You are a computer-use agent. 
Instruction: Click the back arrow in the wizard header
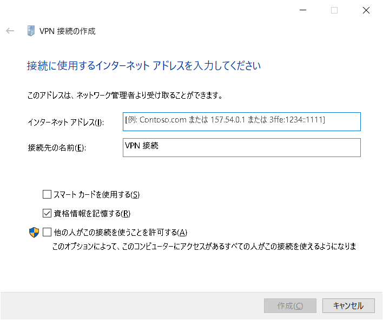10,31
